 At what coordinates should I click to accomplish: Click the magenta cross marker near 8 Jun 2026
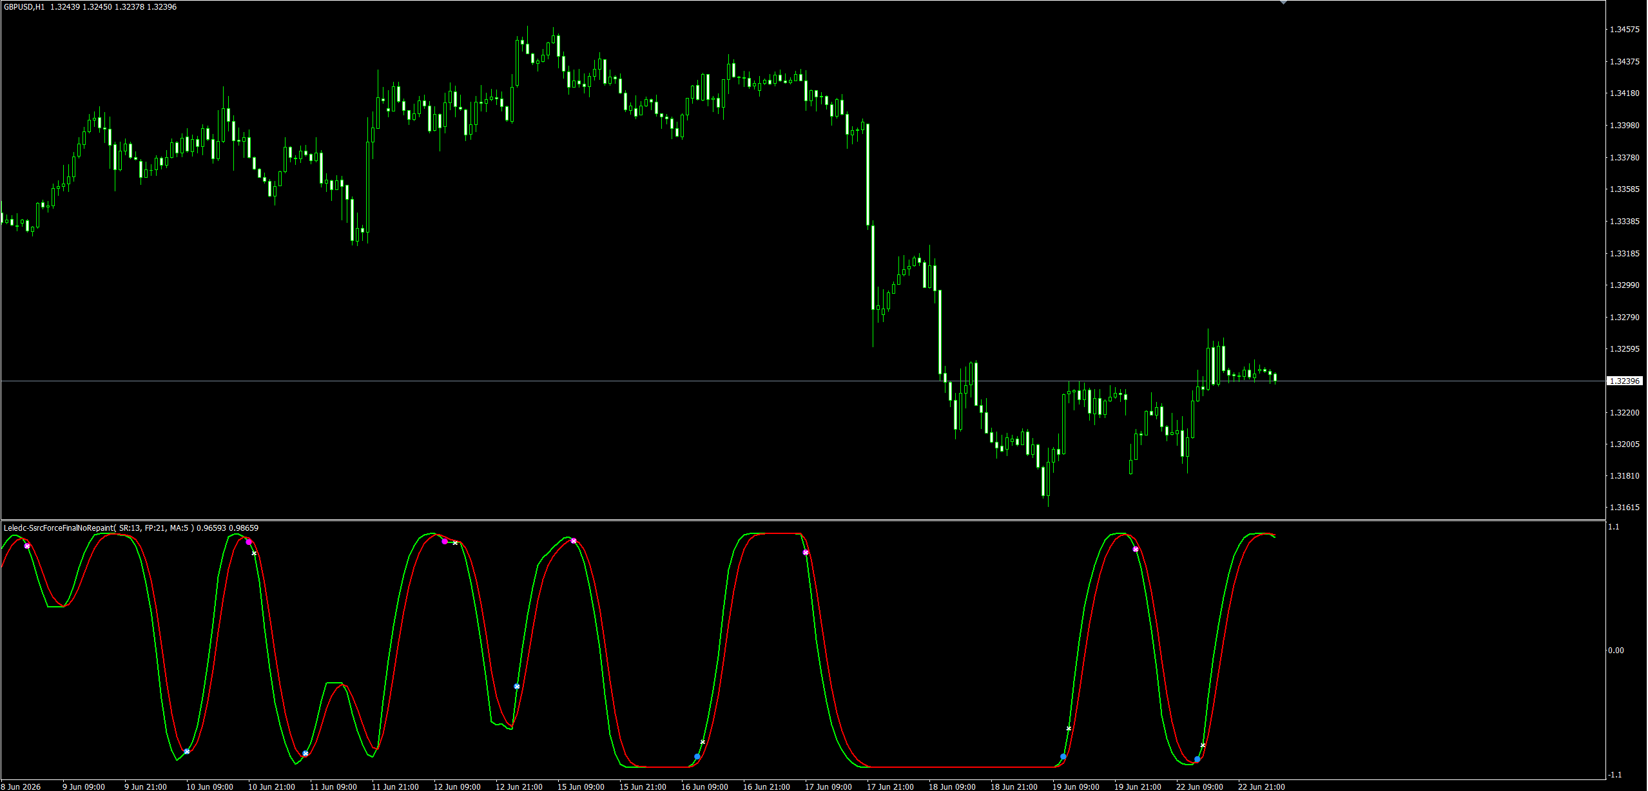pyautogui.click(x=27, y=546)
